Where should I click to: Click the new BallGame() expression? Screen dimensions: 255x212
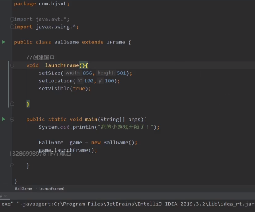[113, 143]
